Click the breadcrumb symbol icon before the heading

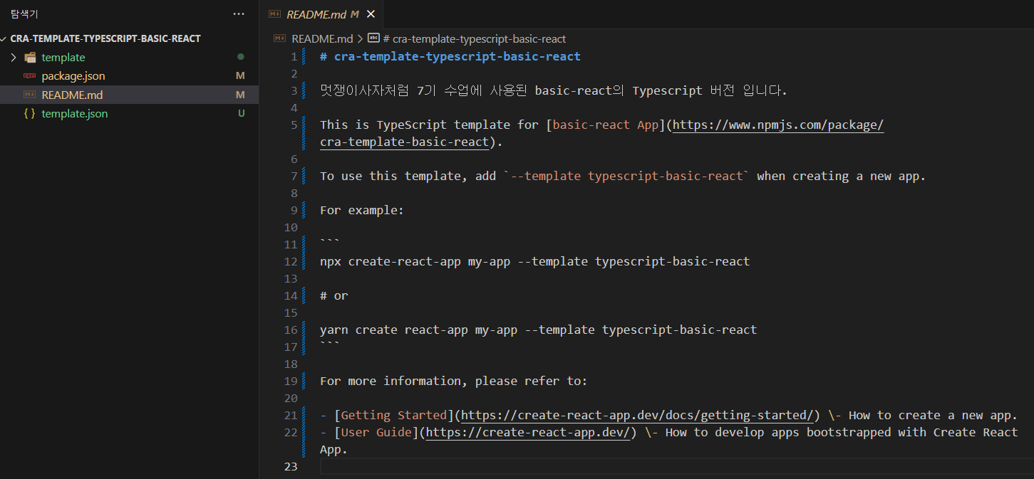click(x=373, y=38)
